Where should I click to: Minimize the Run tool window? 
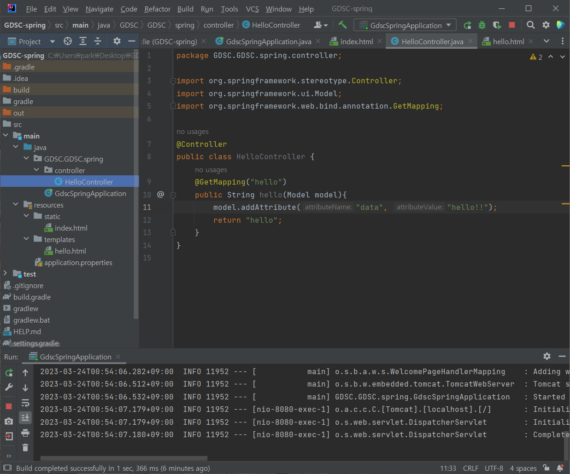(x=562, y=356)
